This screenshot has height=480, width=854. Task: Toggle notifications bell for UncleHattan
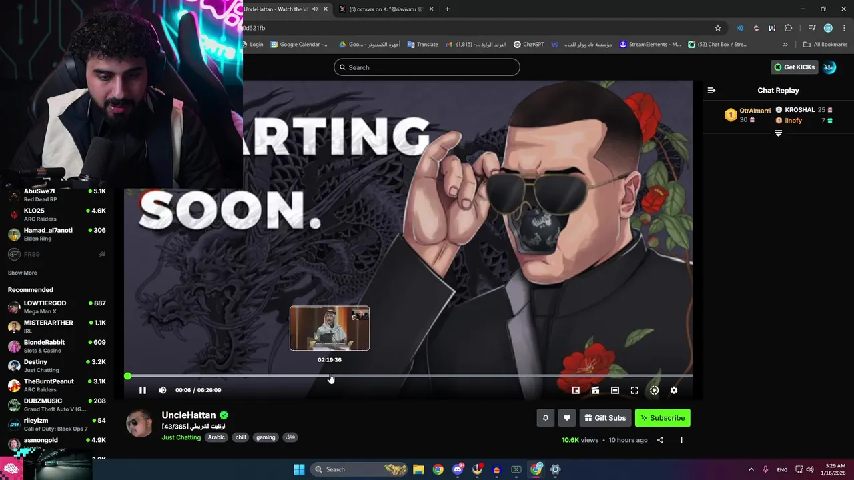point(545,418)
